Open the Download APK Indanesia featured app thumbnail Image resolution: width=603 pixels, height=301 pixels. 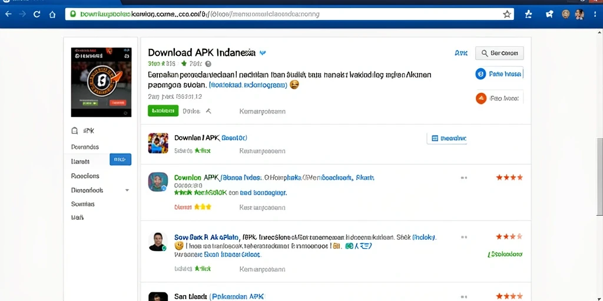tap(101, 82)
